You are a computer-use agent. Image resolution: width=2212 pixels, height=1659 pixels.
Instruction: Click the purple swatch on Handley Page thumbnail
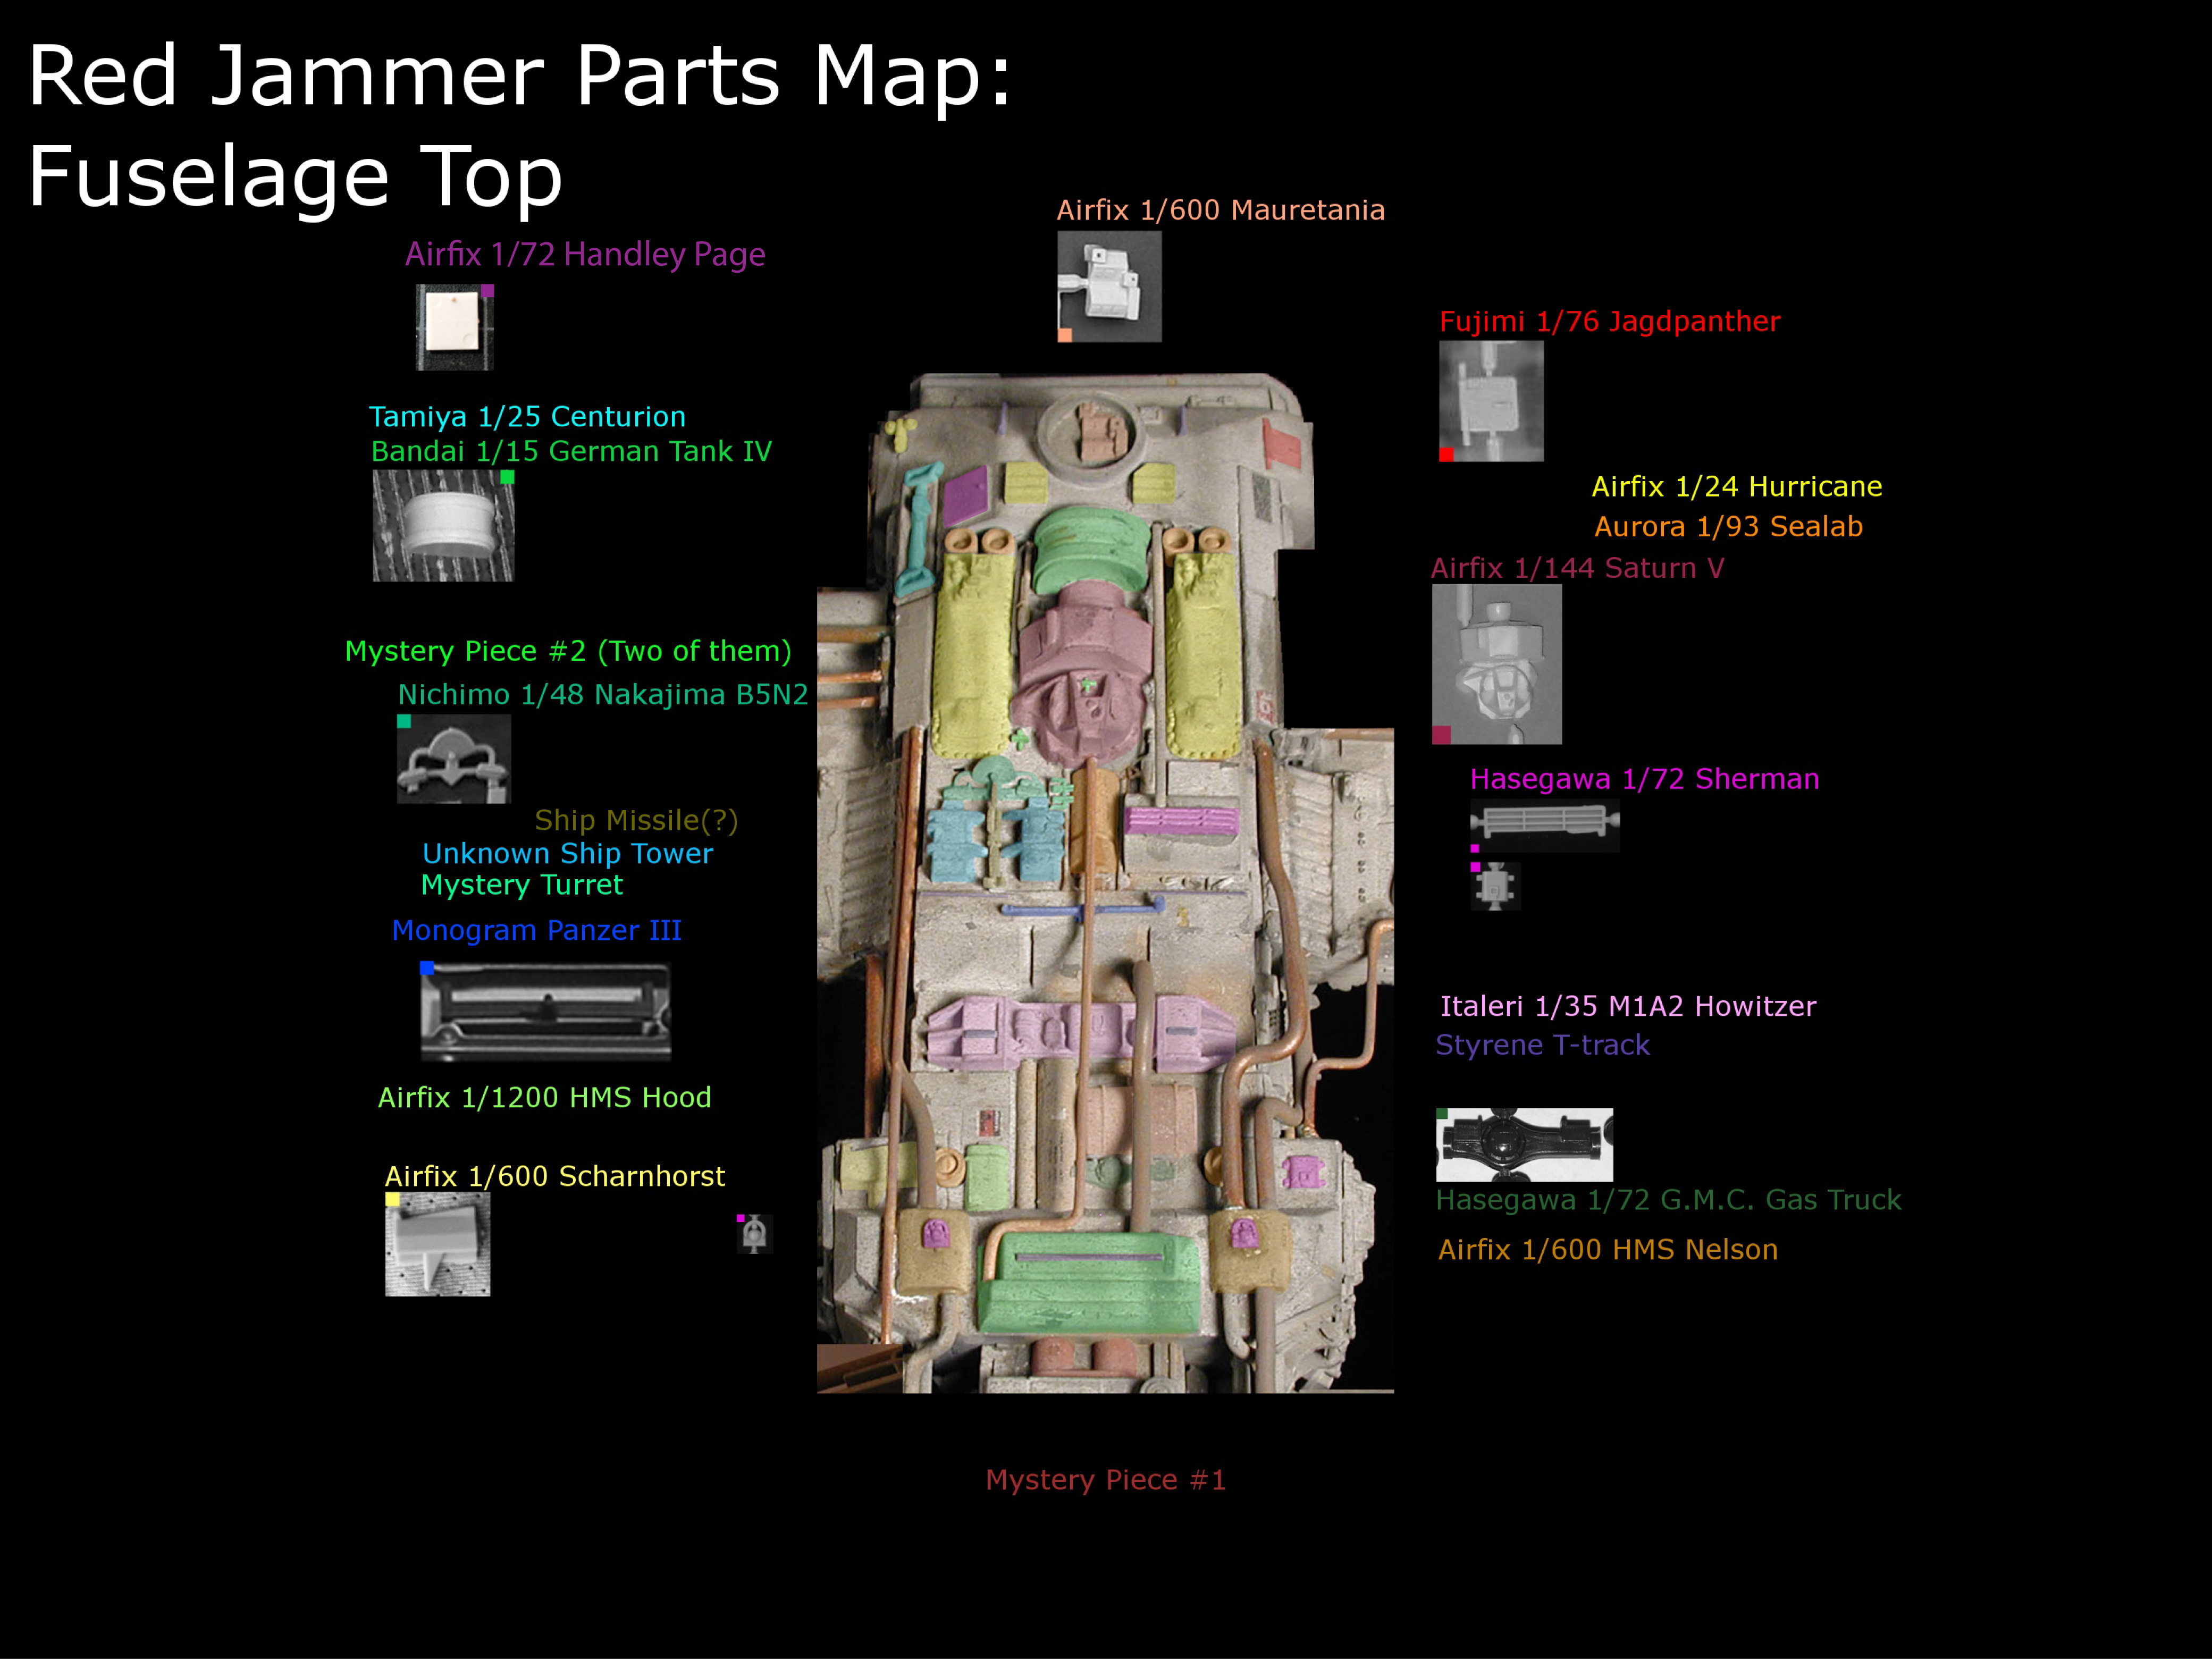coord(488,291)
